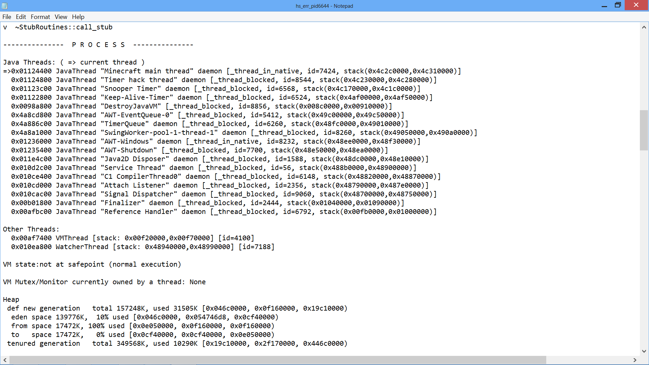649x365 pixels.
Task: Open the Format menu
Action: [x=40, y=17]
